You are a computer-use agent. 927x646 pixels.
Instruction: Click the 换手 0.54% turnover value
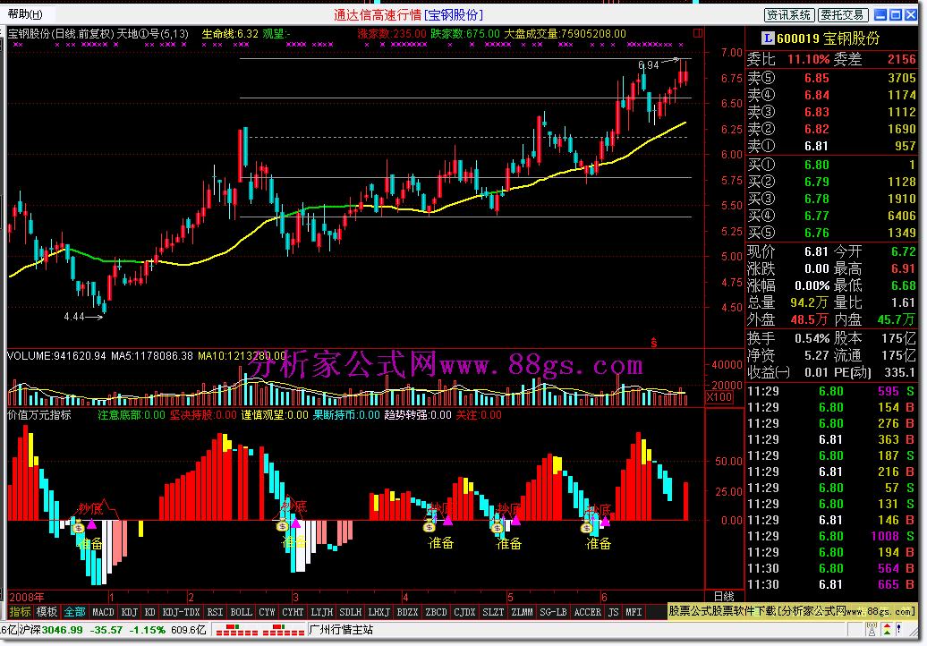812,339
